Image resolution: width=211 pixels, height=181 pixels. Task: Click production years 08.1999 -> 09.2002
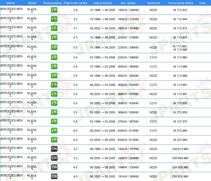[103, 149]
